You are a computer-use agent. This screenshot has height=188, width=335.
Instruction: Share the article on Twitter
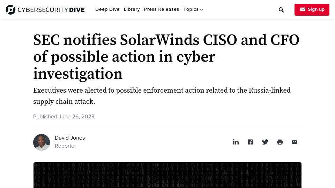[265, 142]
